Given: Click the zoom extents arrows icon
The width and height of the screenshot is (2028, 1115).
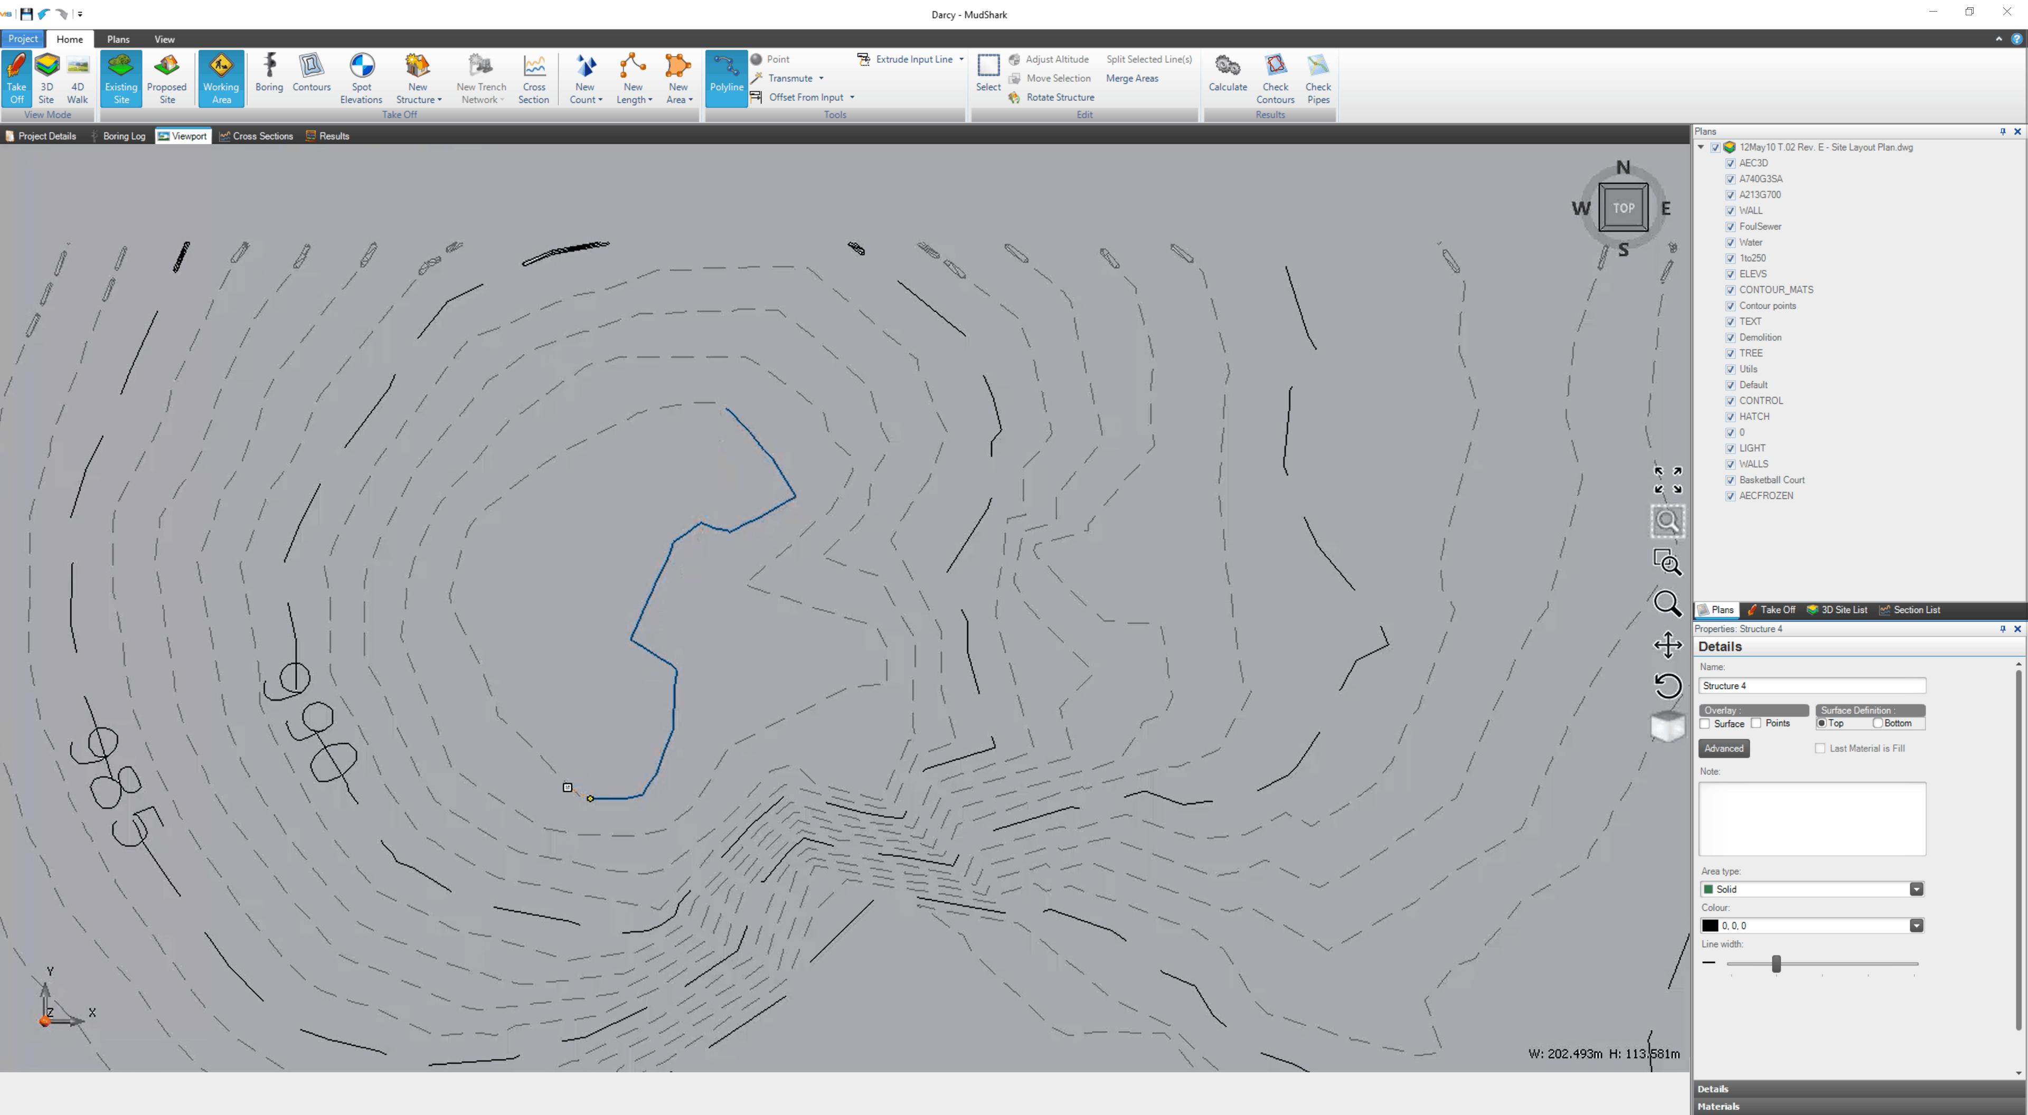Looking at the screenshot, I should pos(1667,479).
